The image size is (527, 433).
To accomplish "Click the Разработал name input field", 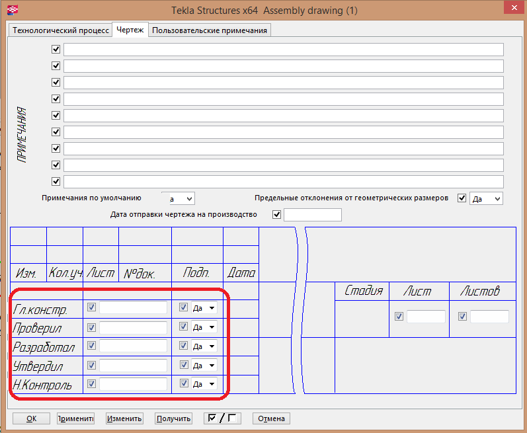I will click(x=133, y=346).
